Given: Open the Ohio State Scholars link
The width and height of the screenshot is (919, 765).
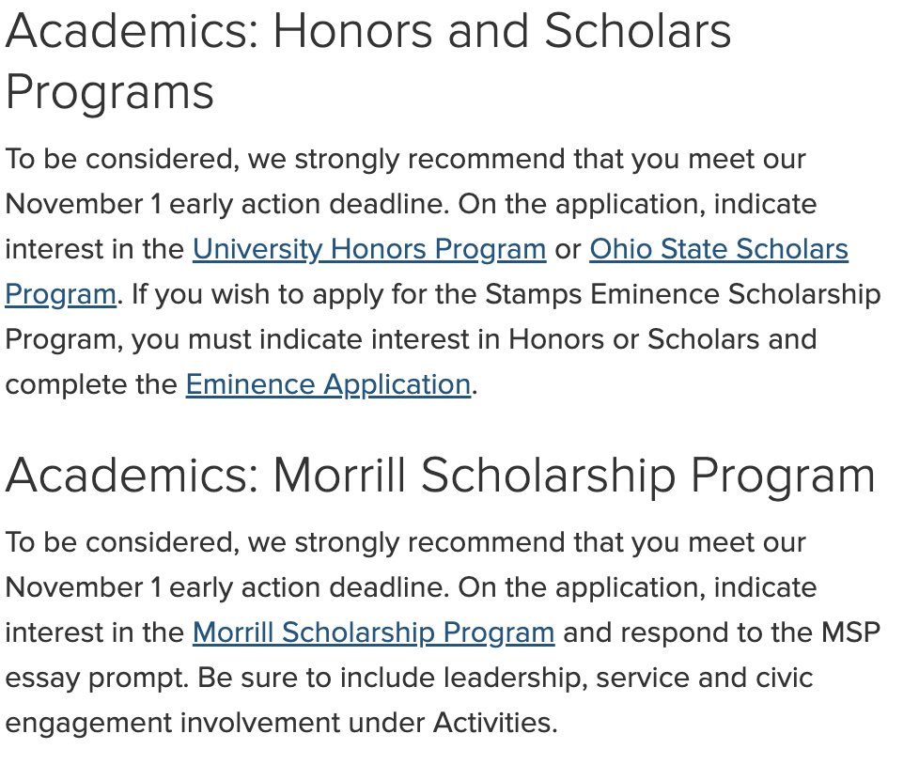Looking at the screenshot, I should click(719, 249).
